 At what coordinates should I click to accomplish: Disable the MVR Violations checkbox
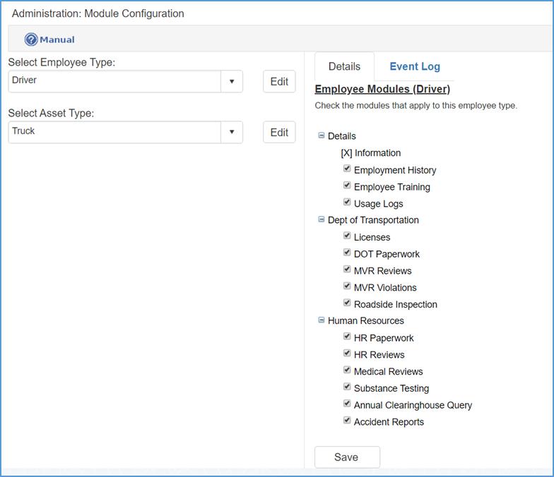(347, 286)
